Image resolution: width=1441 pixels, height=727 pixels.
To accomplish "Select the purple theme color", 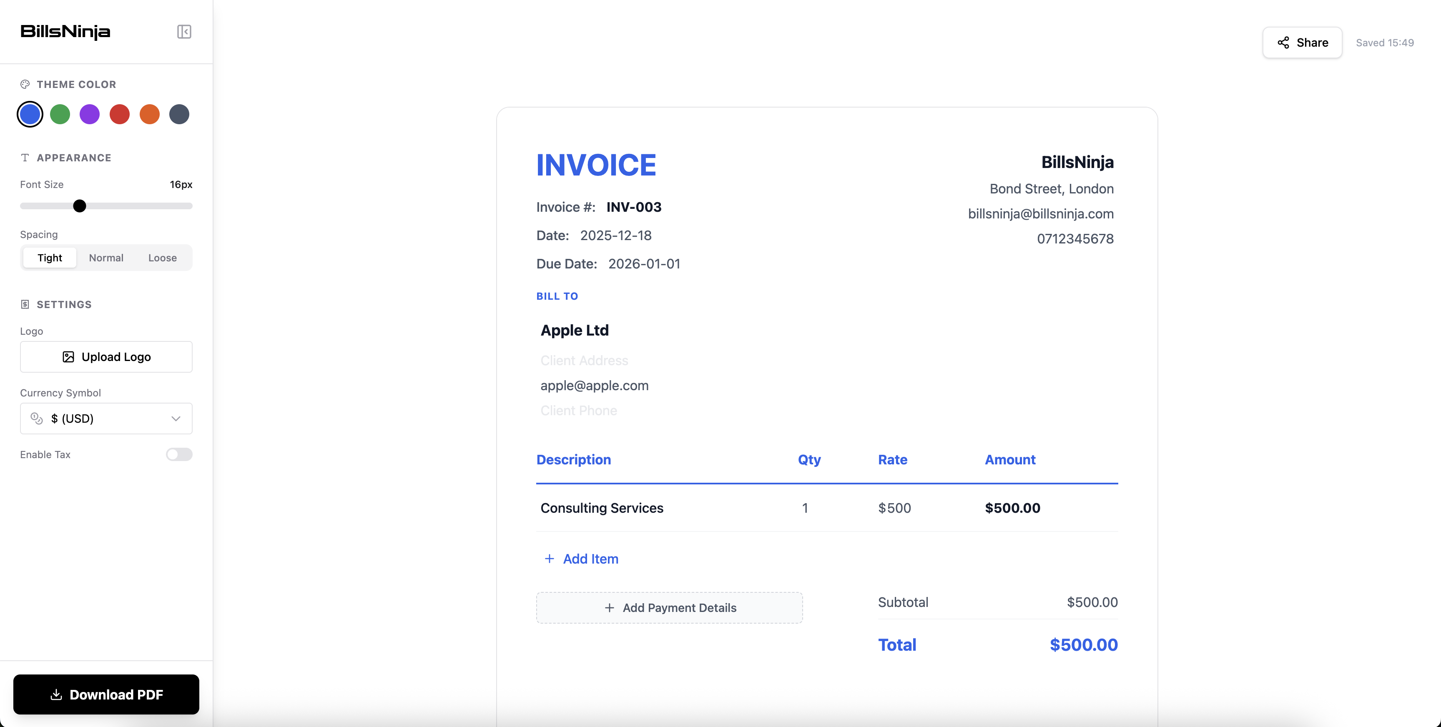I will coord(90,114).
